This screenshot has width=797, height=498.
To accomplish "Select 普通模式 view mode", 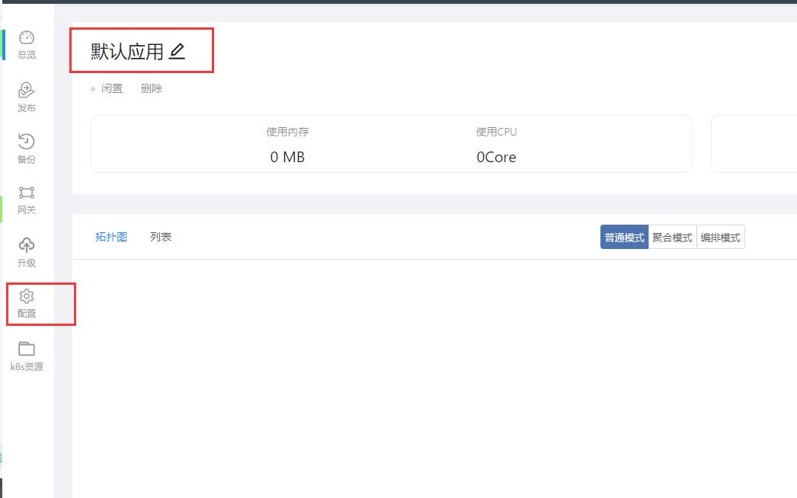I will pyautogui.click(x=624, y=238).
